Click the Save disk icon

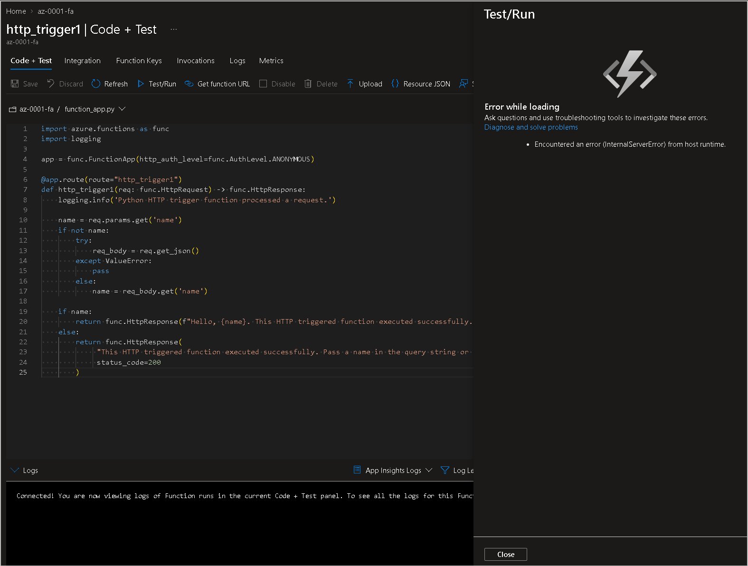tap(15, 84)
